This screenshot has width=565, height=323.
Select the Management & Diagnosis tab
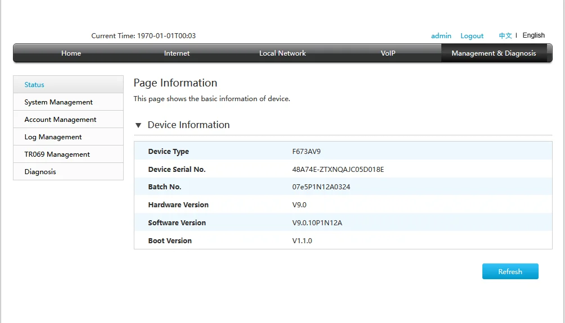[494, 53]
